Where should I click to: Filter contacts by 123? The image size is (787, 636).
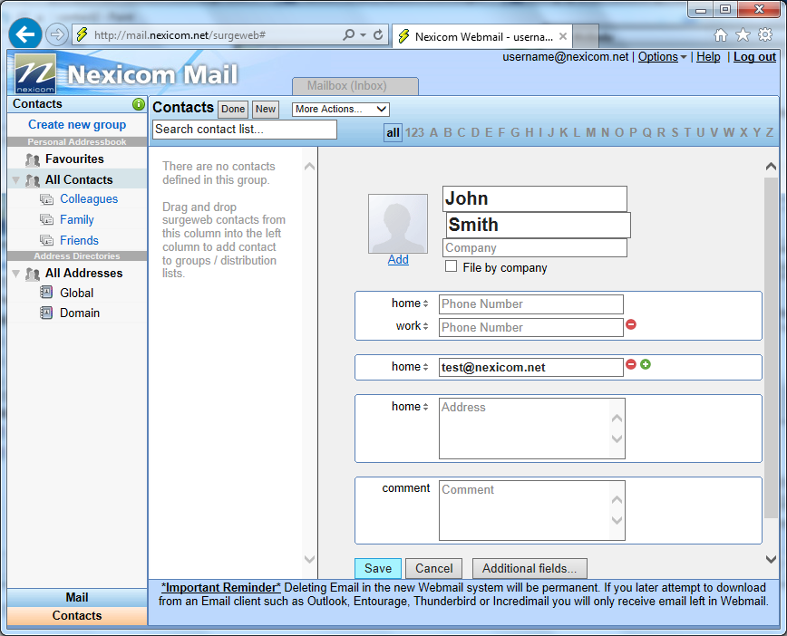click(x=414, y=132)
